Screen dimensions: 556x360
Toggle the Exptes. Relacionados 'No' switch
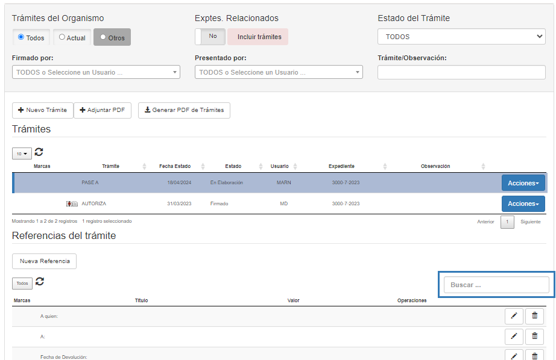click(x=210, y=37)
